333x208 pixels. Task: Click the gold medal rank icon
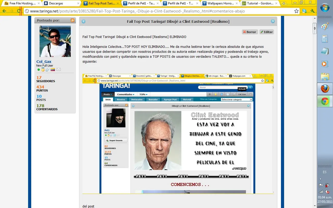[43, 69]
